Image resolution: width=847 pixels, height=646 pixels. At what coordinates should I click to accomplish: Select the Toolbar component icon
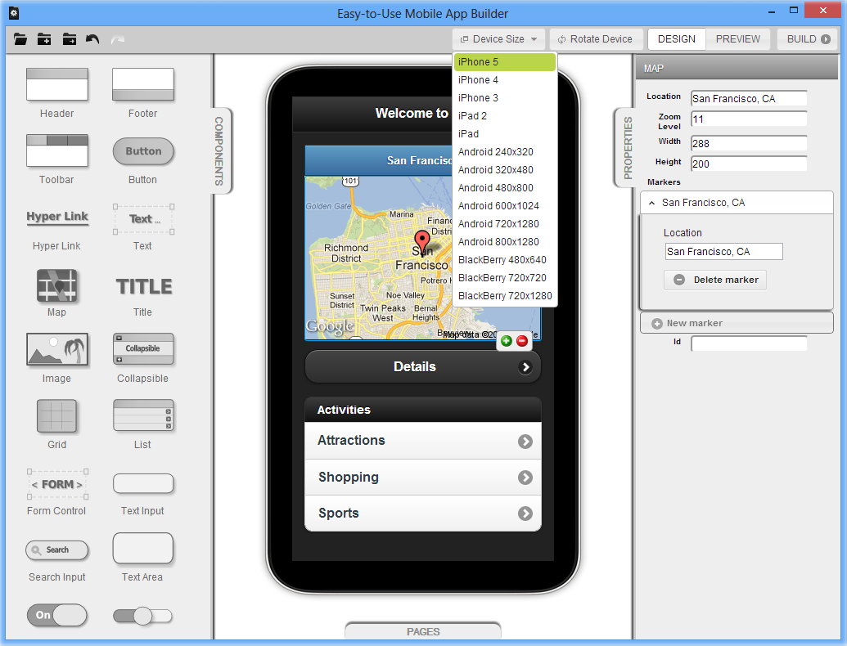pyautogui.click(x=56, y=150)
